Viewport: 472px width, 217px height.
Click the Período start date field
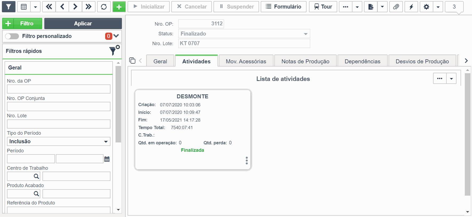pyautogui.click(x=31, y=159)
